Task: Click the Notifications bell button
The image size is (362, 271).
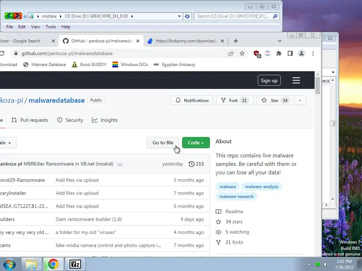Action: coord(192,101)
